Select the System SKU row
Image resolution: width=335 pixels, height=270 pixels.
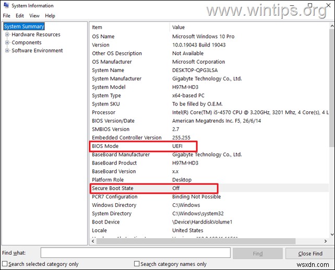[209, 104]
